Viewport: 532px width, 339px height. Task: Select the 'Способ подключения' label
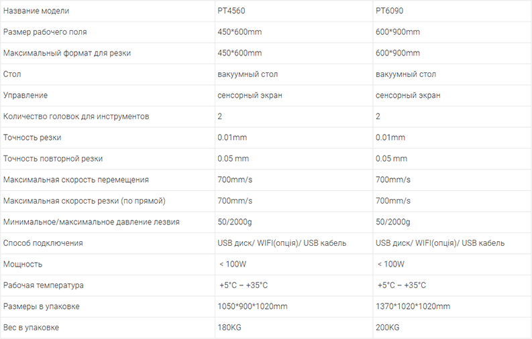[43, 243]
